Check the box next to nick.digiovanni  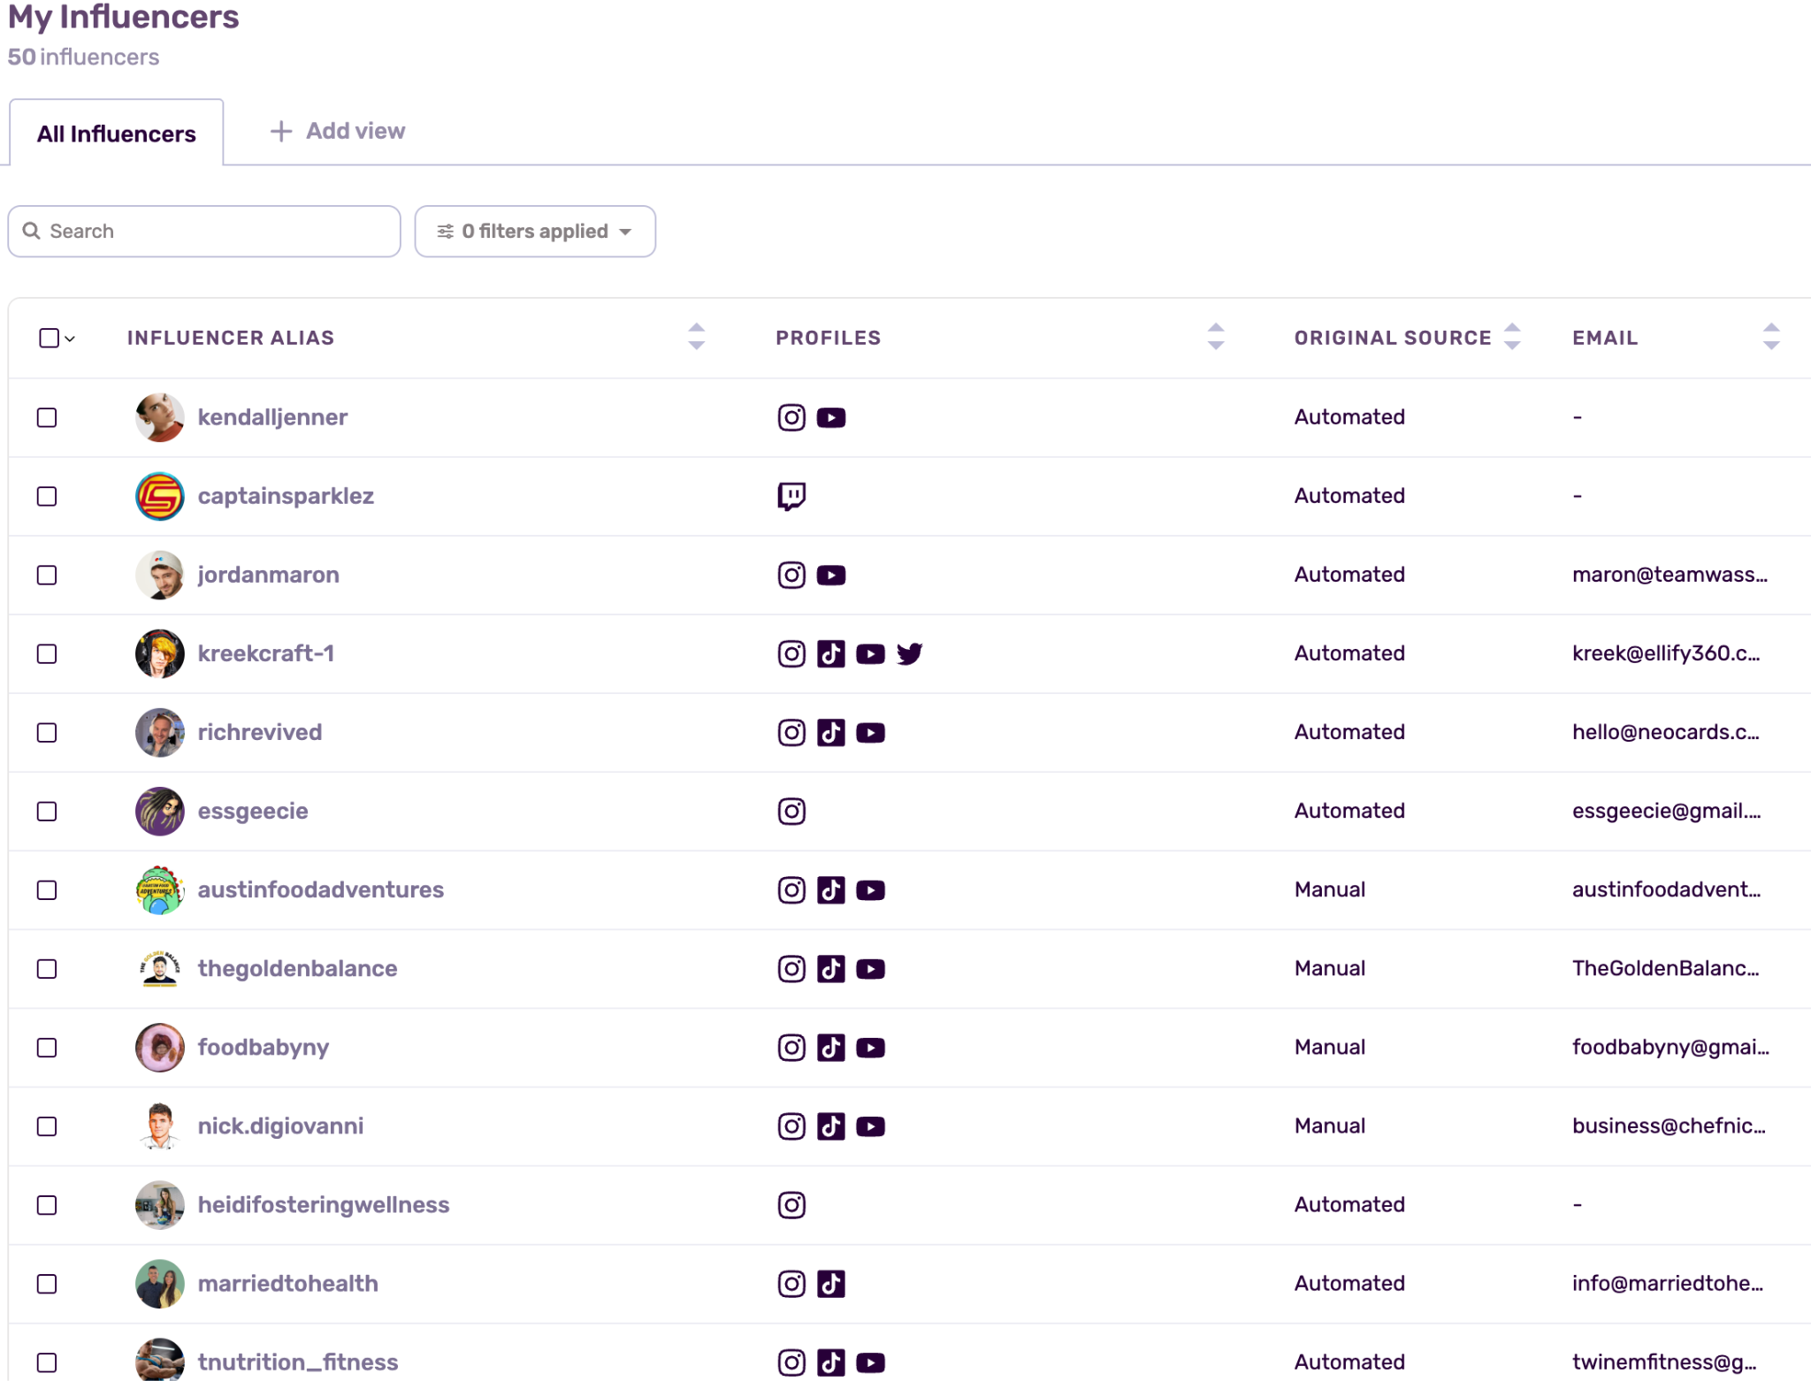pyautogui.click(x=47, y=1126)
